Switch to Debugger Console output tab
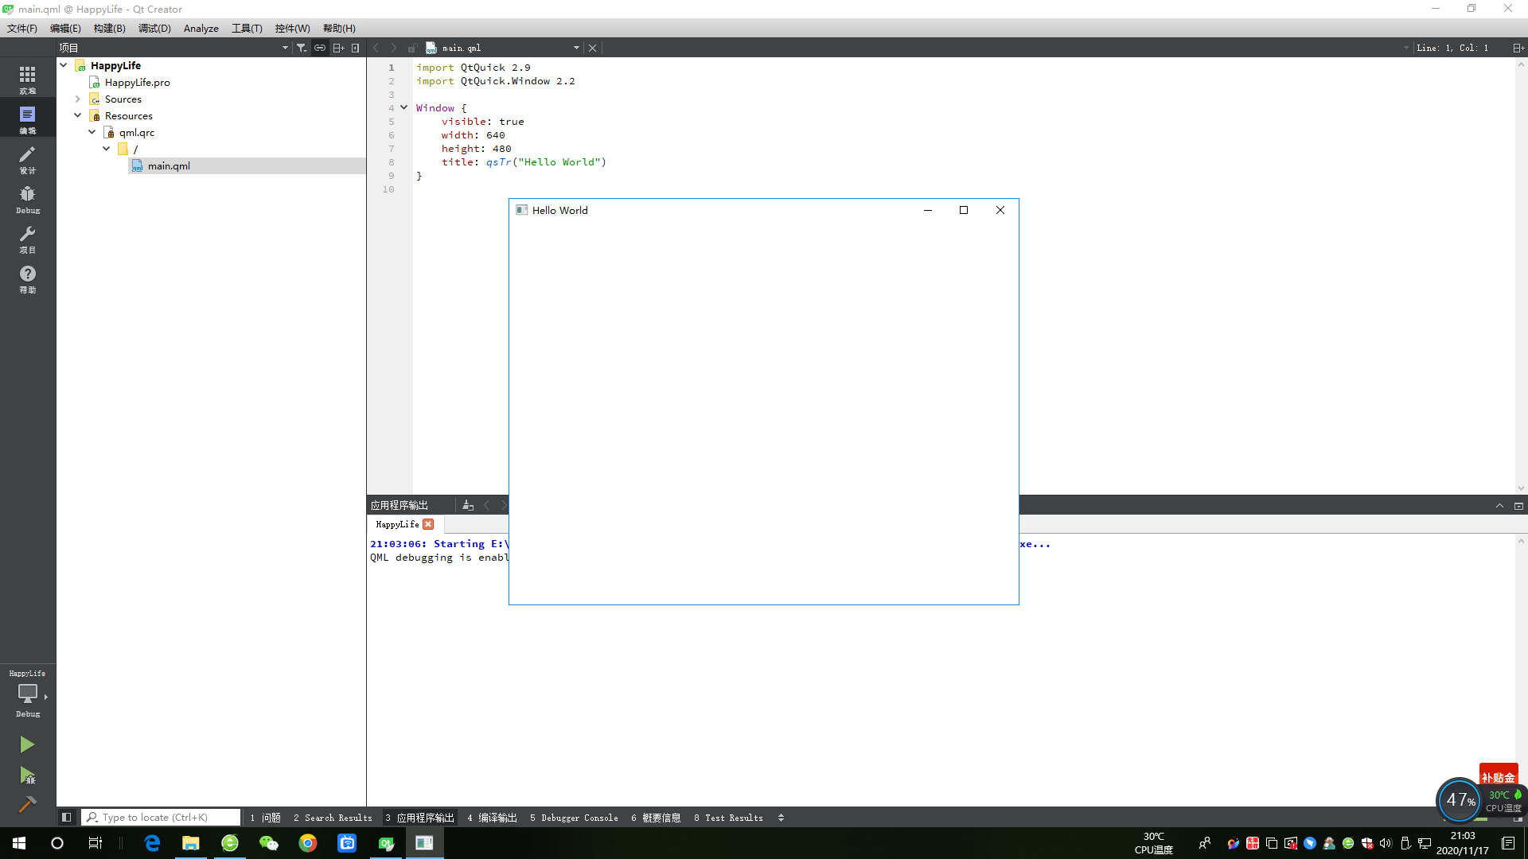Viewport: 1528px width, 859px height. [574, 818]
